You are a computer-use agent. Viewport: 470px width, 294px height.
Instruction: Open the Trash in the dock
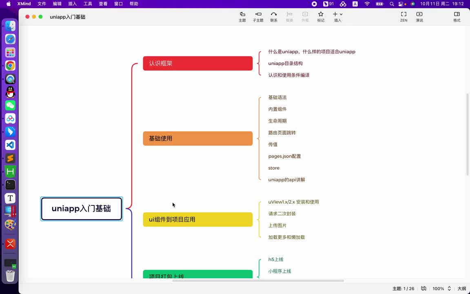10,276
